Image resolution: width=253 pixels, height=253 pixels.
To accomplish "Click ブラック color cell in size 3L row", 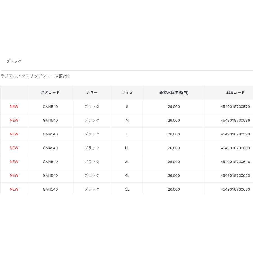I will tap(92, 162).
